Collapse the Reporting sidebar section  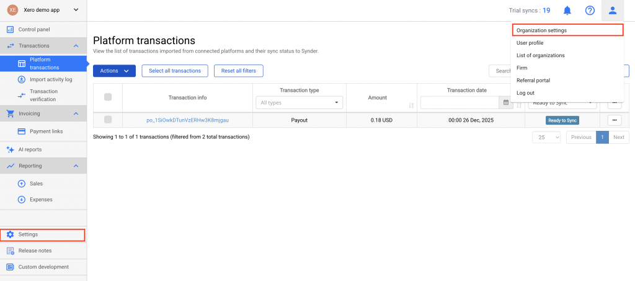click(75, 166)
